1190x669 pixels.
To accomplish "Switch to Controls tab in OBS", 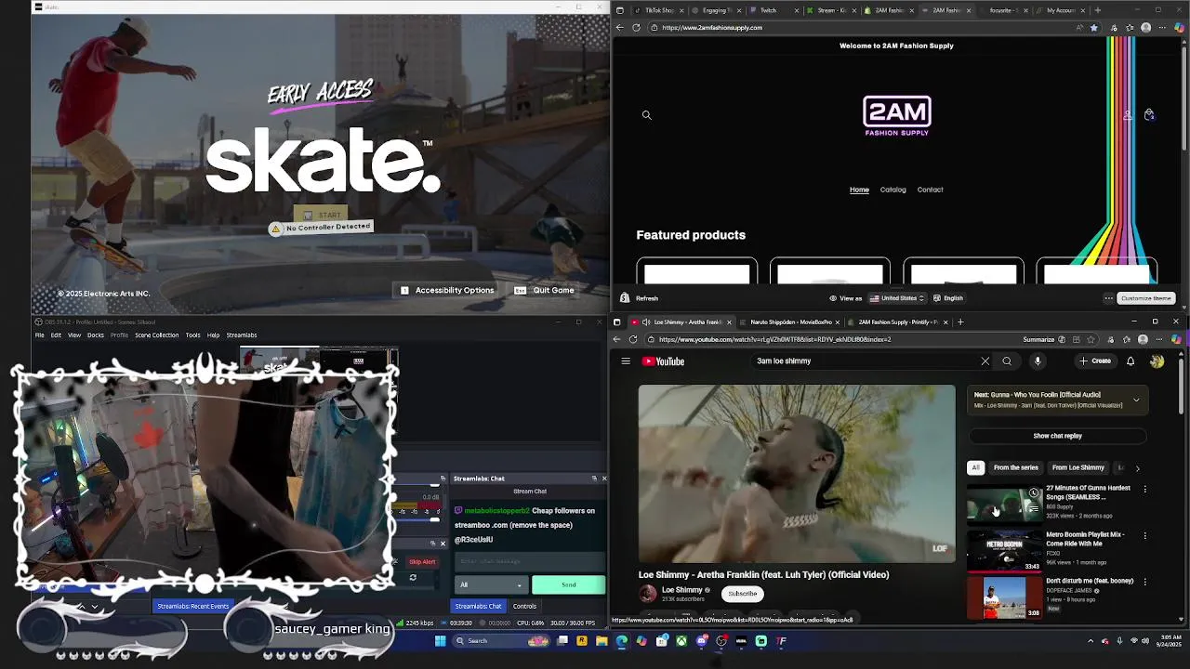I will click(524, 606).
